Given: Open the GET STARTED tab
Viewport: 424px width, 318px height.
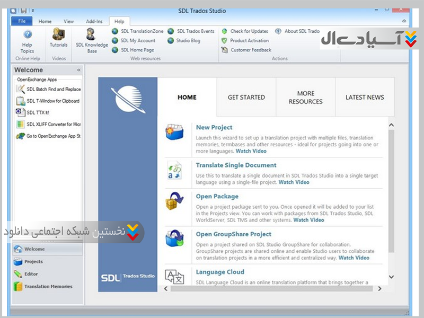Looking at the screenshot, I should coord(246,98).
